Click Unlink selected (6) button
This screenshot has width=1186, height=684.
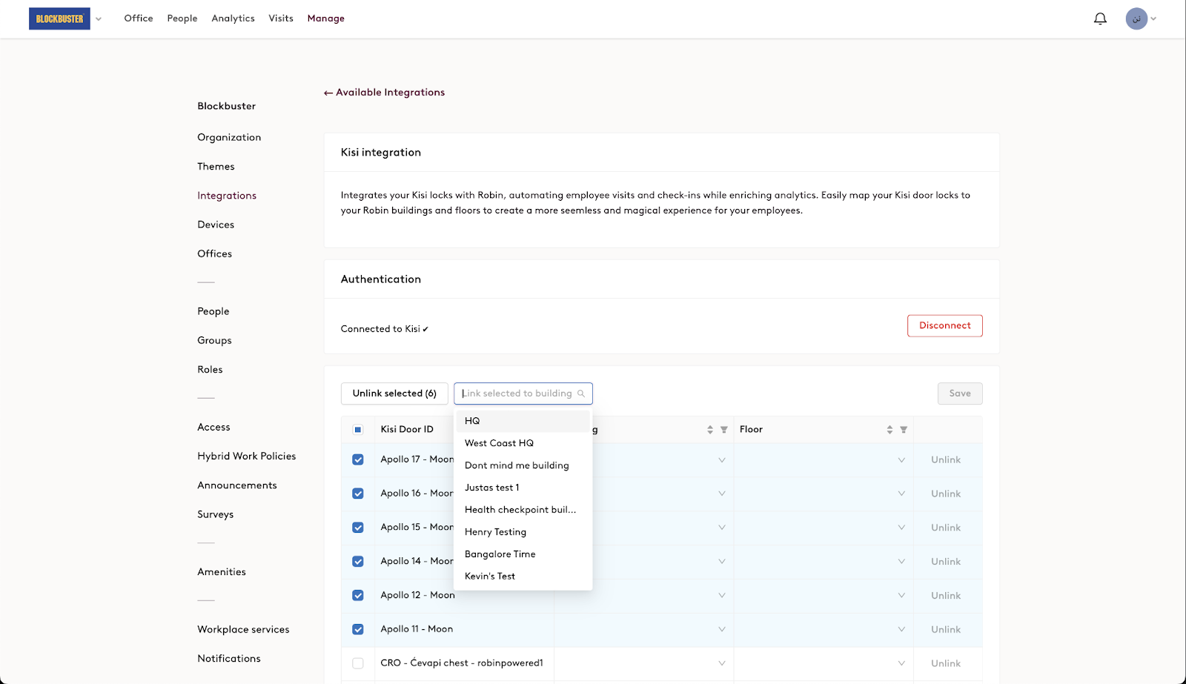[x=394, y=394]
